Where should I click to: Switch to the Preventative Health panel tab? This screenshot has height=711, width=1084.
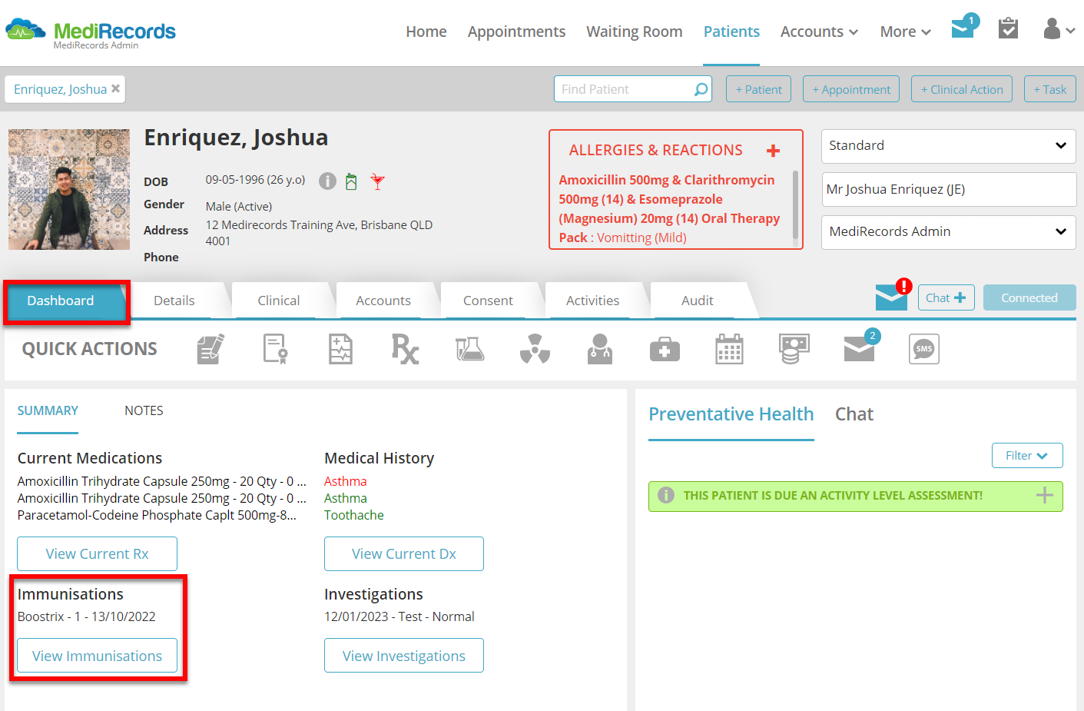click(x=731, y=414)
